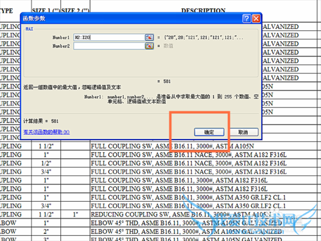Confirm with the 确定 button
Screen dimensions: 321x241
209,132
